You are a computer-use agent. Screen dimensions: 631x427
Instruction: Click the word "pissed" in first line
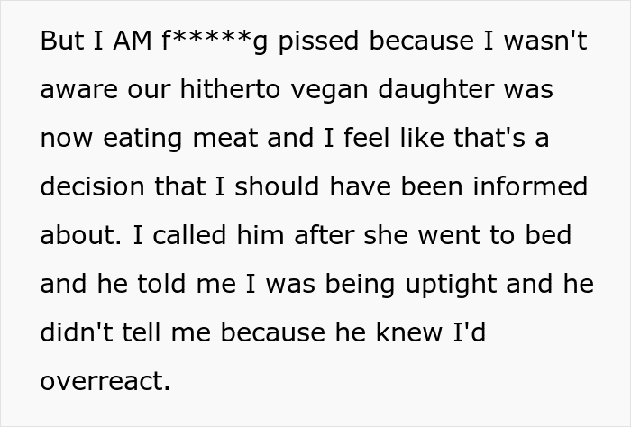pos(318,41)
